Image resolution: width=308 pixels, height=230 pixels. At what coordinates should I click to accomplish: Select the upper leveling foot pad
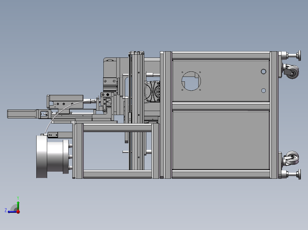pyautogui.click(x=299, y=56)
